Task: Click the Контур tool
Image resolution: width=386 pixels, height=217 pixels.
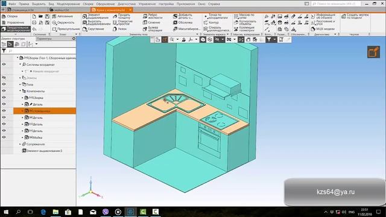Action: (x=212, y=23)
